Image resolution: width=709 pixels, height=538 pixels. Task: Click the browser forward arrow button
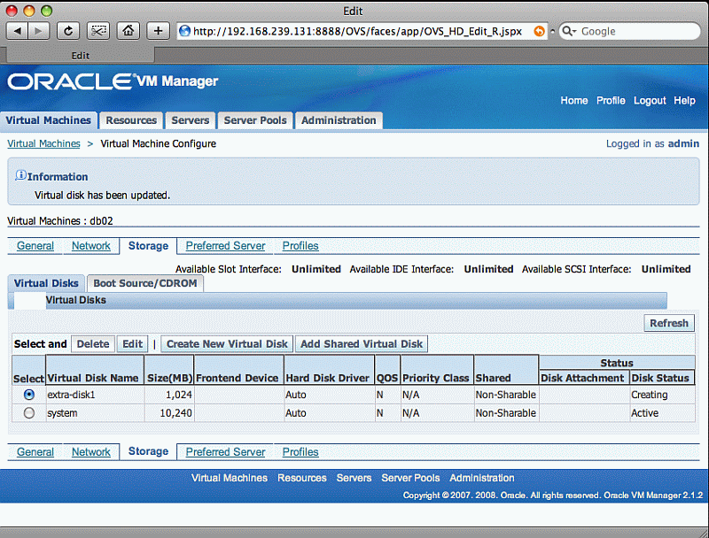point(41,31)
